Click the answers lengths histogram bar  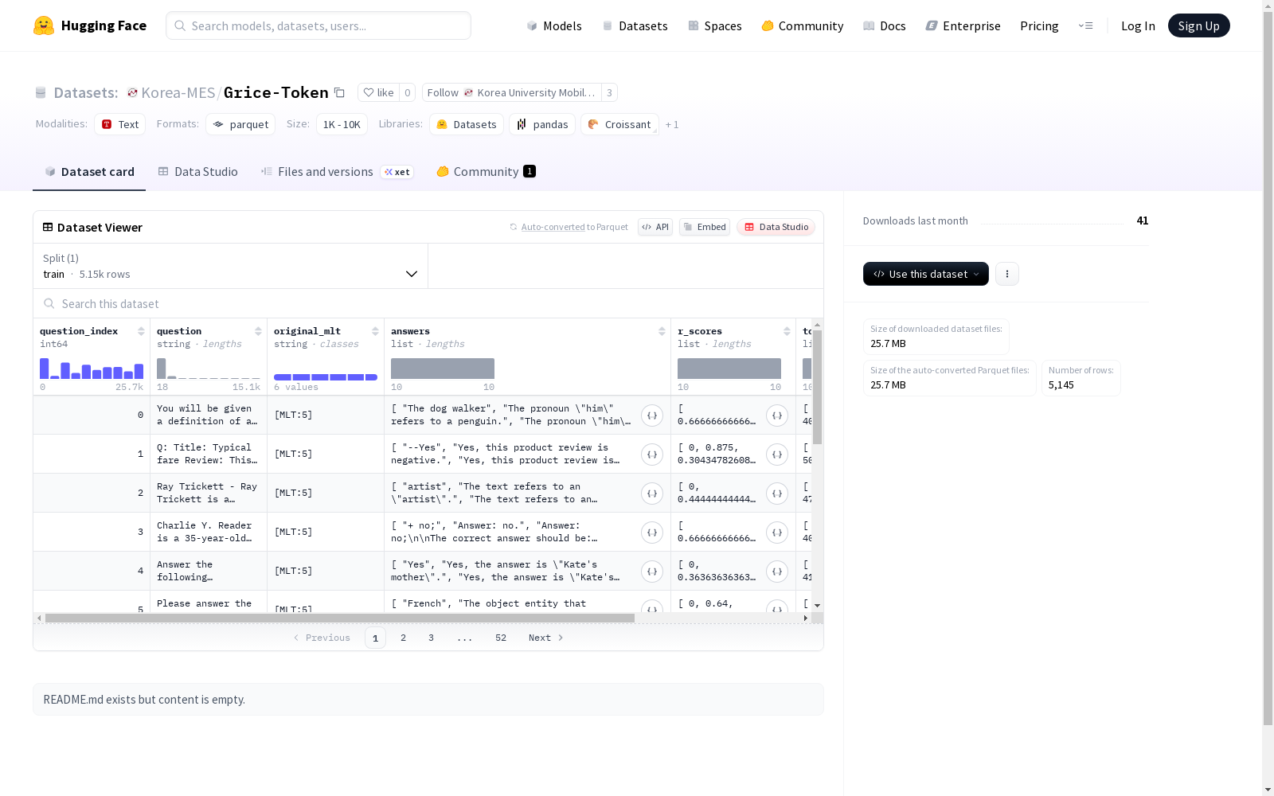point(443,369)
